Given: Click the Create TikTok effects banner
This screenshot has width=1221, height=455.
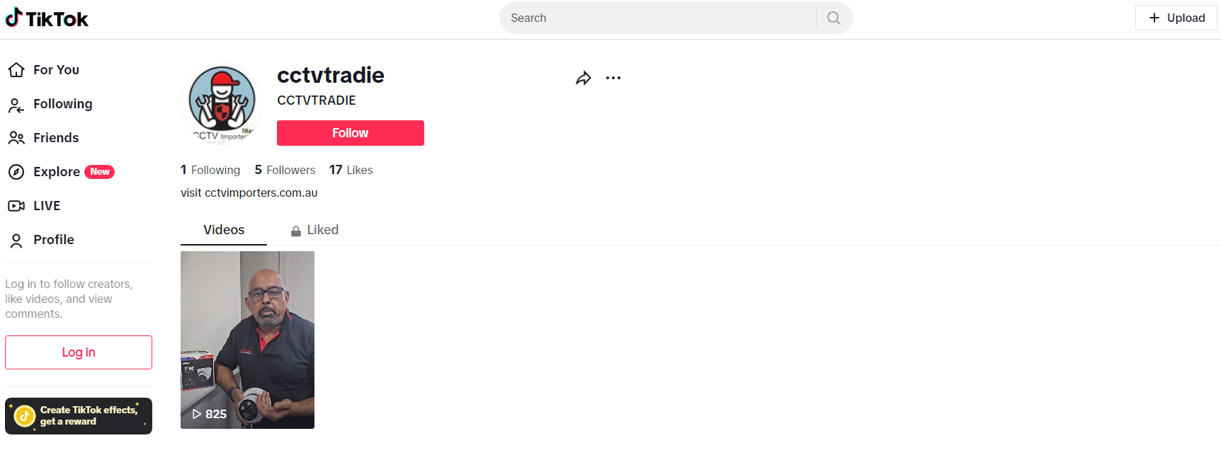Looking at the screenshot, I should pyautogui.click(x=79, y=416).
